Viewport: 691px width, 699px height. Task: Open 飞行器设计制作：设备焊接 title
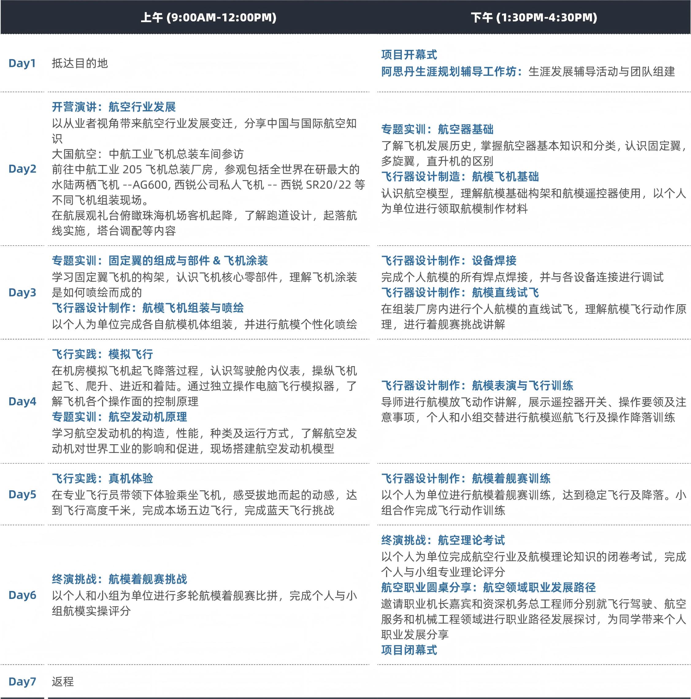449,261
